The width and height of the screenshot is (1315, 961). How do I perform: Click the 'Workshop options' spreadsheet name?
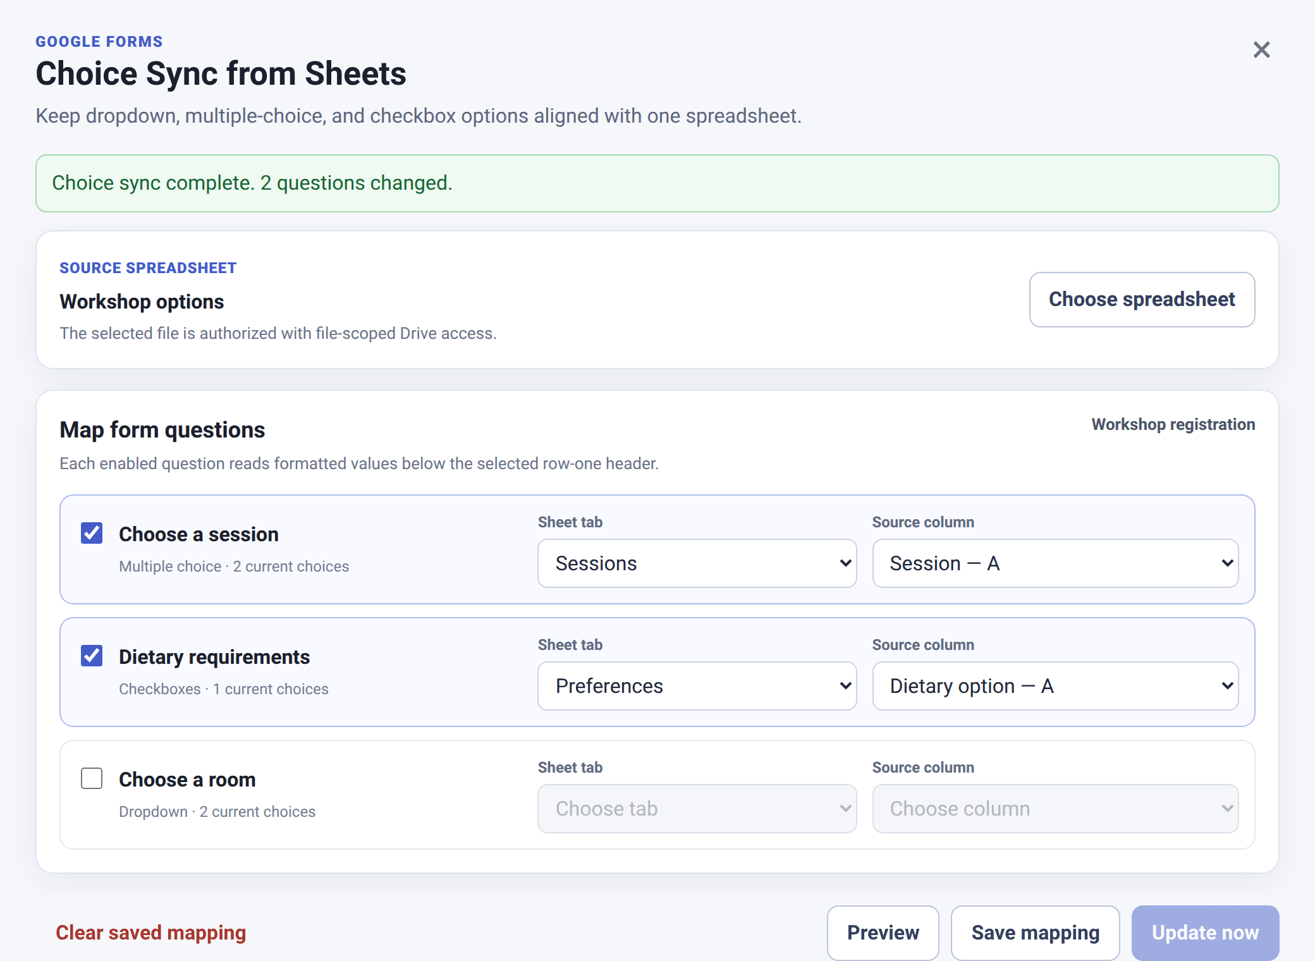[x=142, y=302]
